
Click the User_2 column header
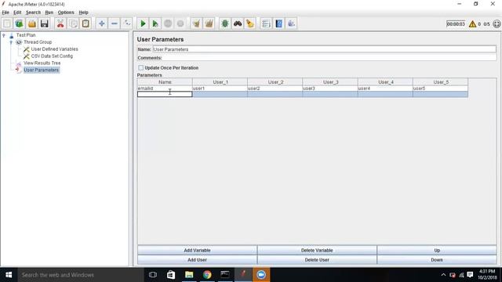click(x=275, y=82)
